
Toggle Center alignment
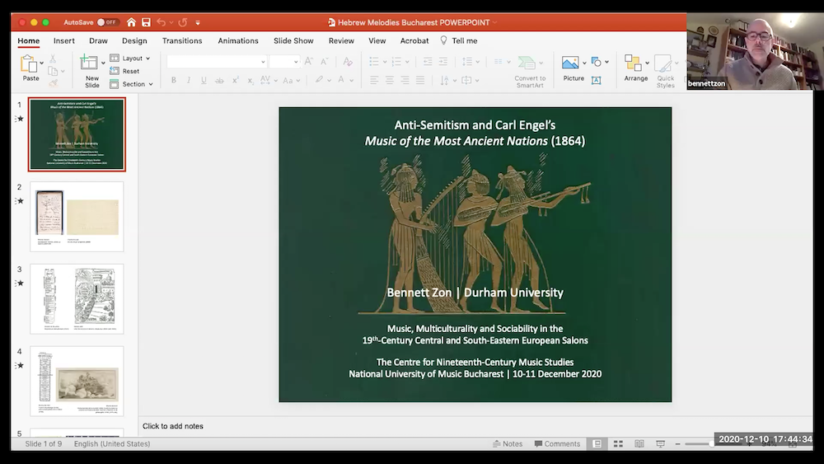click(x=390, y=80)
